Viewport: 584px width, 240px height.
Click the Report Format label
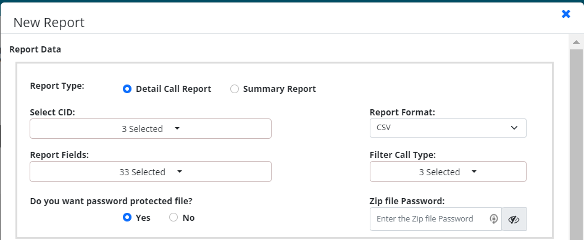click(403, 112)
